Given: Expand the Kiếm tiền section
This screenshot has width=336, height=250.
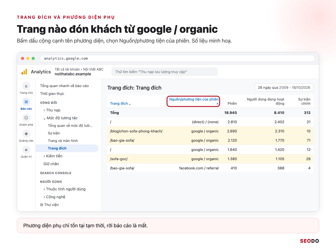Looking at the screenshot, I should (53, 156).
